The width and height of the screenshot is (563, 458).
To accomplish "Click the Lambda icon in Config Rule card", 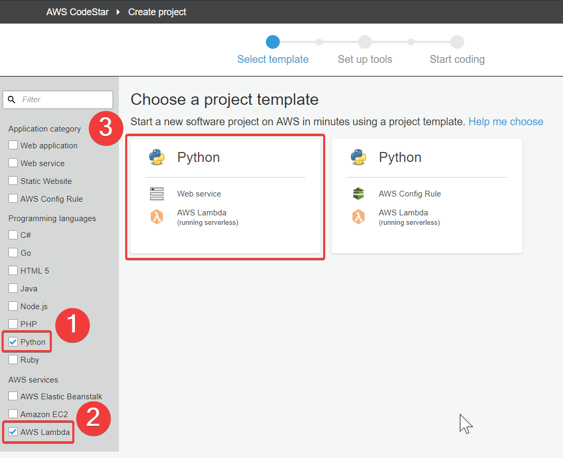I will (x=358, y=216).
